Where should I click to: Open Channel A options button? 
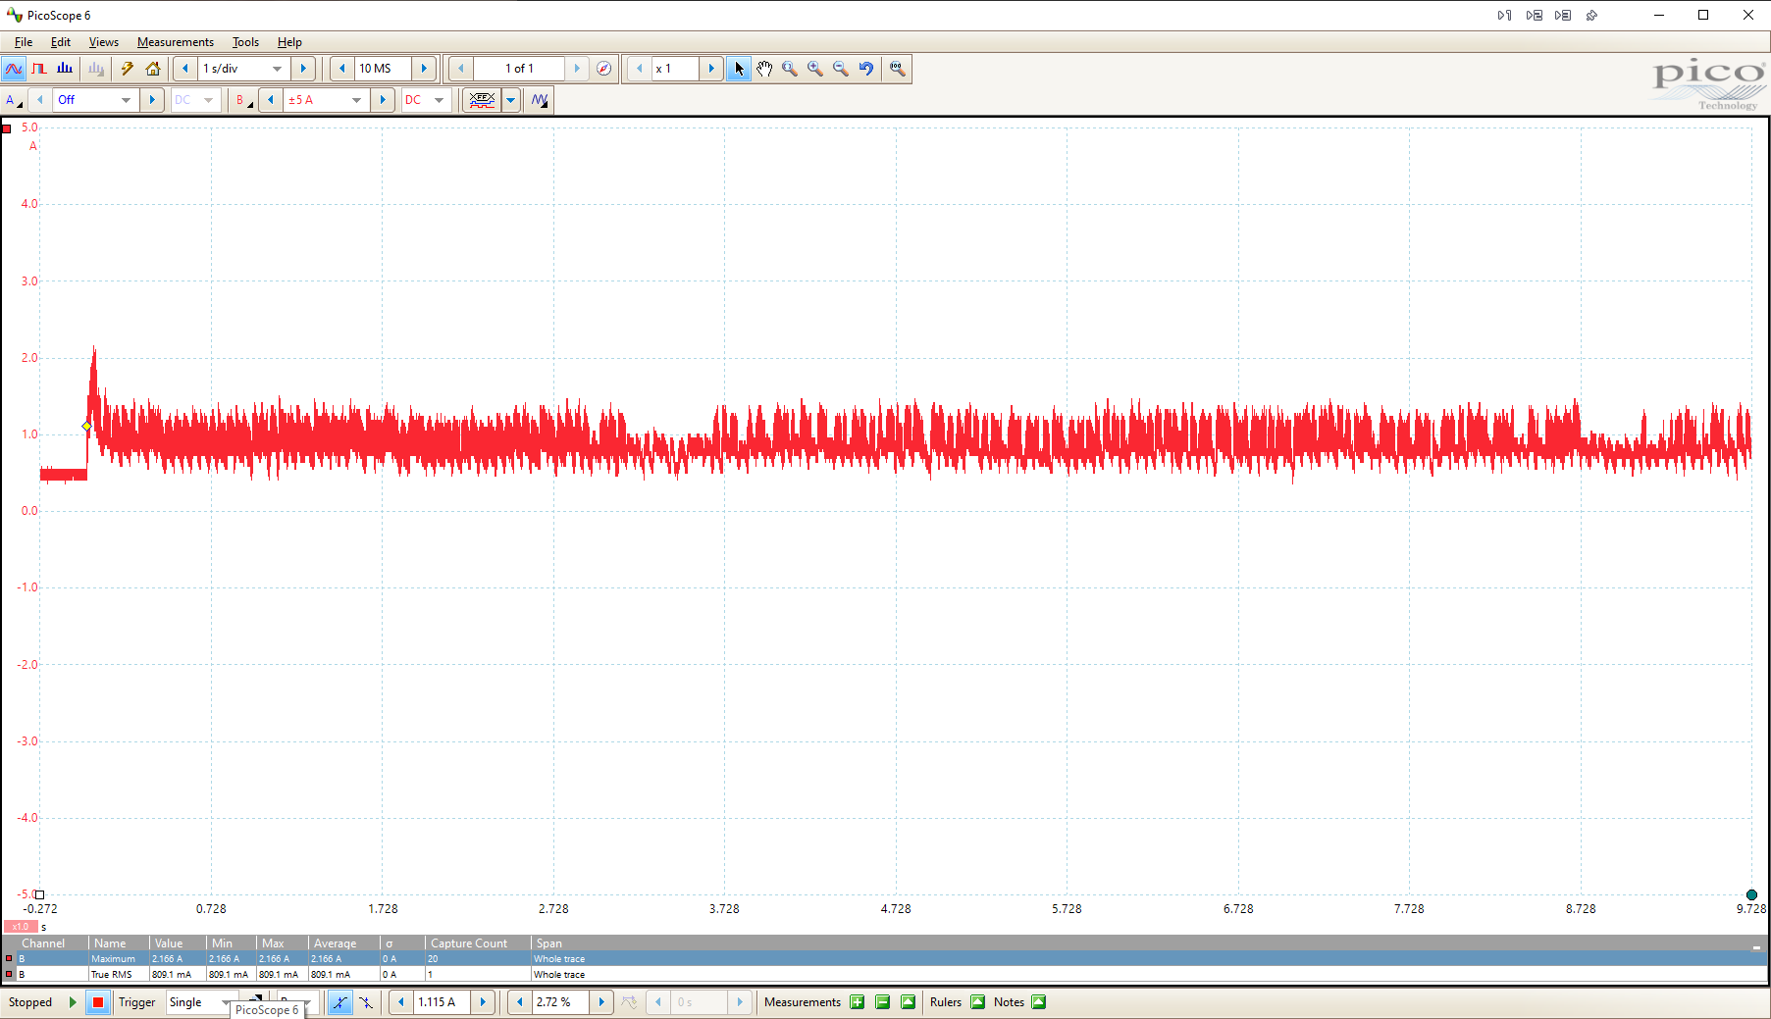14,100
